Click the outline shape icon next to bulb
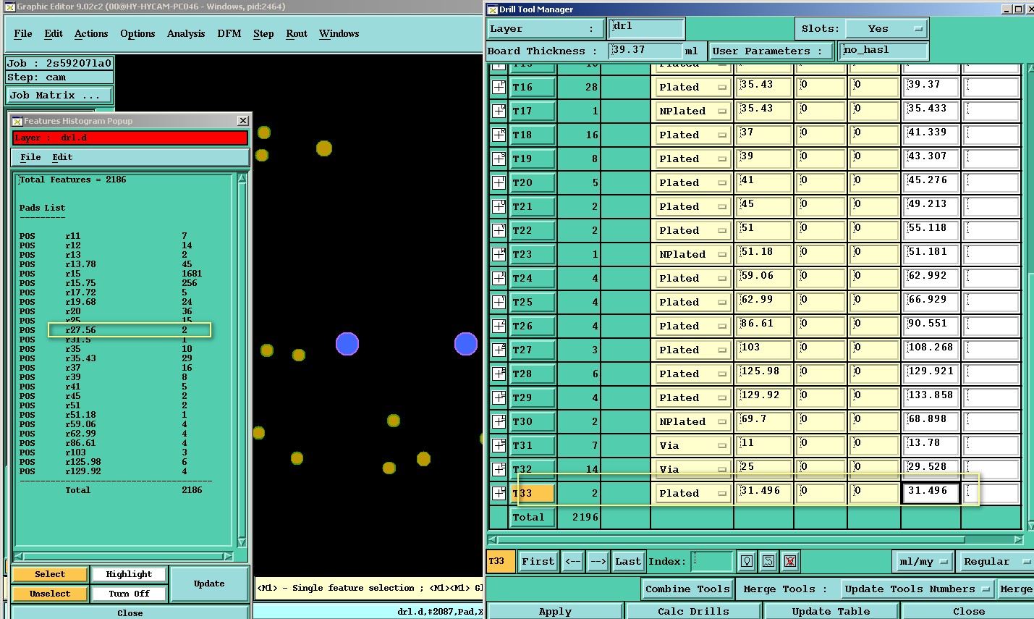This screenshot has width=1034, height=619. coord(768,561)
